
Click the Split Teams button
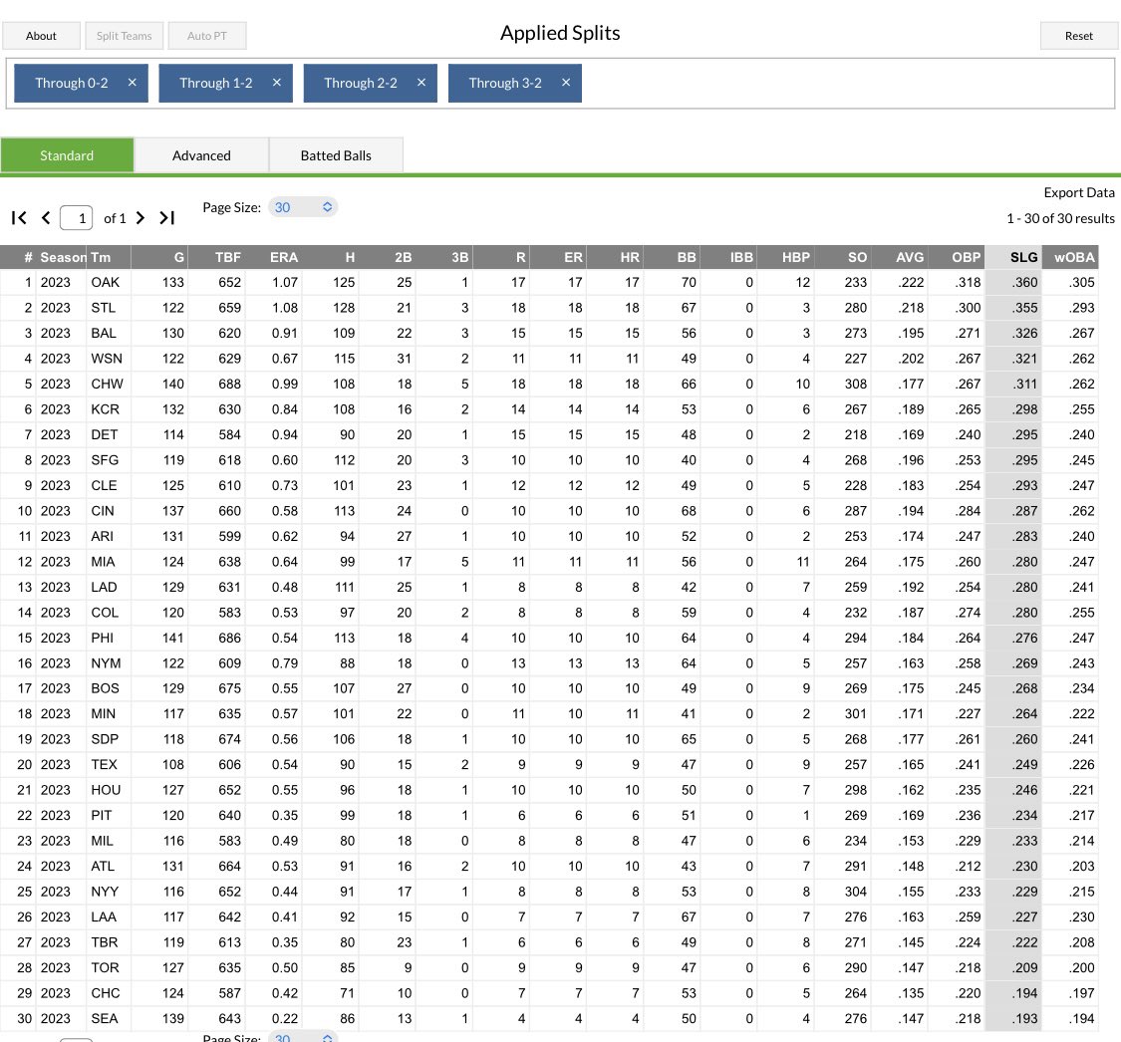(x=125, y=36)
